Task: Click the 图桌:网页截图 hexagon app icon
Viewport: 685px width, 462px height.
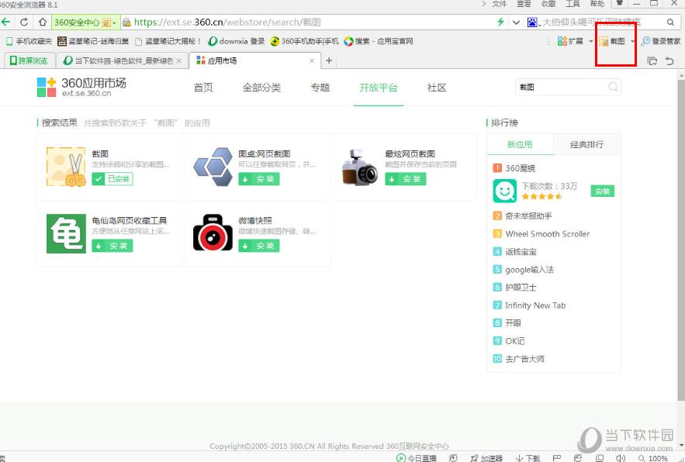Action: coord(213,167)
